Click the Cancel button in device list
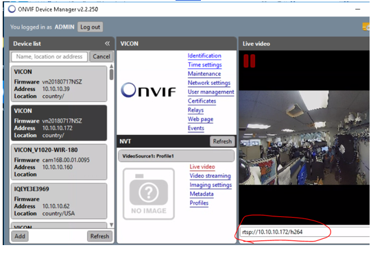384x254 pixels. click(x=101, y=57)
